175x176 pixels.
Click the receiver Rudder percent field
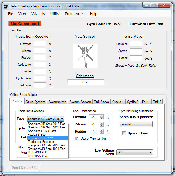click(x=40, y=58)
